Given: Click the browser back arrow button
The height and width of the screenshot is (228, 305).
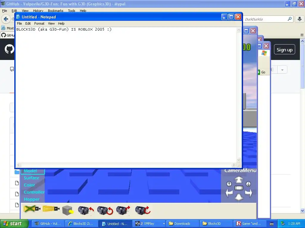Looking at the screenshot, I should click(6, 19).
